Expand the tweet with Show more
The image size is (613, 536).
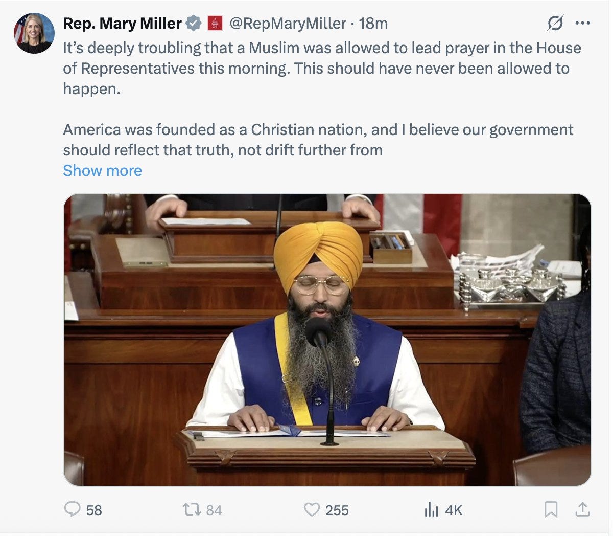point(102,170)
